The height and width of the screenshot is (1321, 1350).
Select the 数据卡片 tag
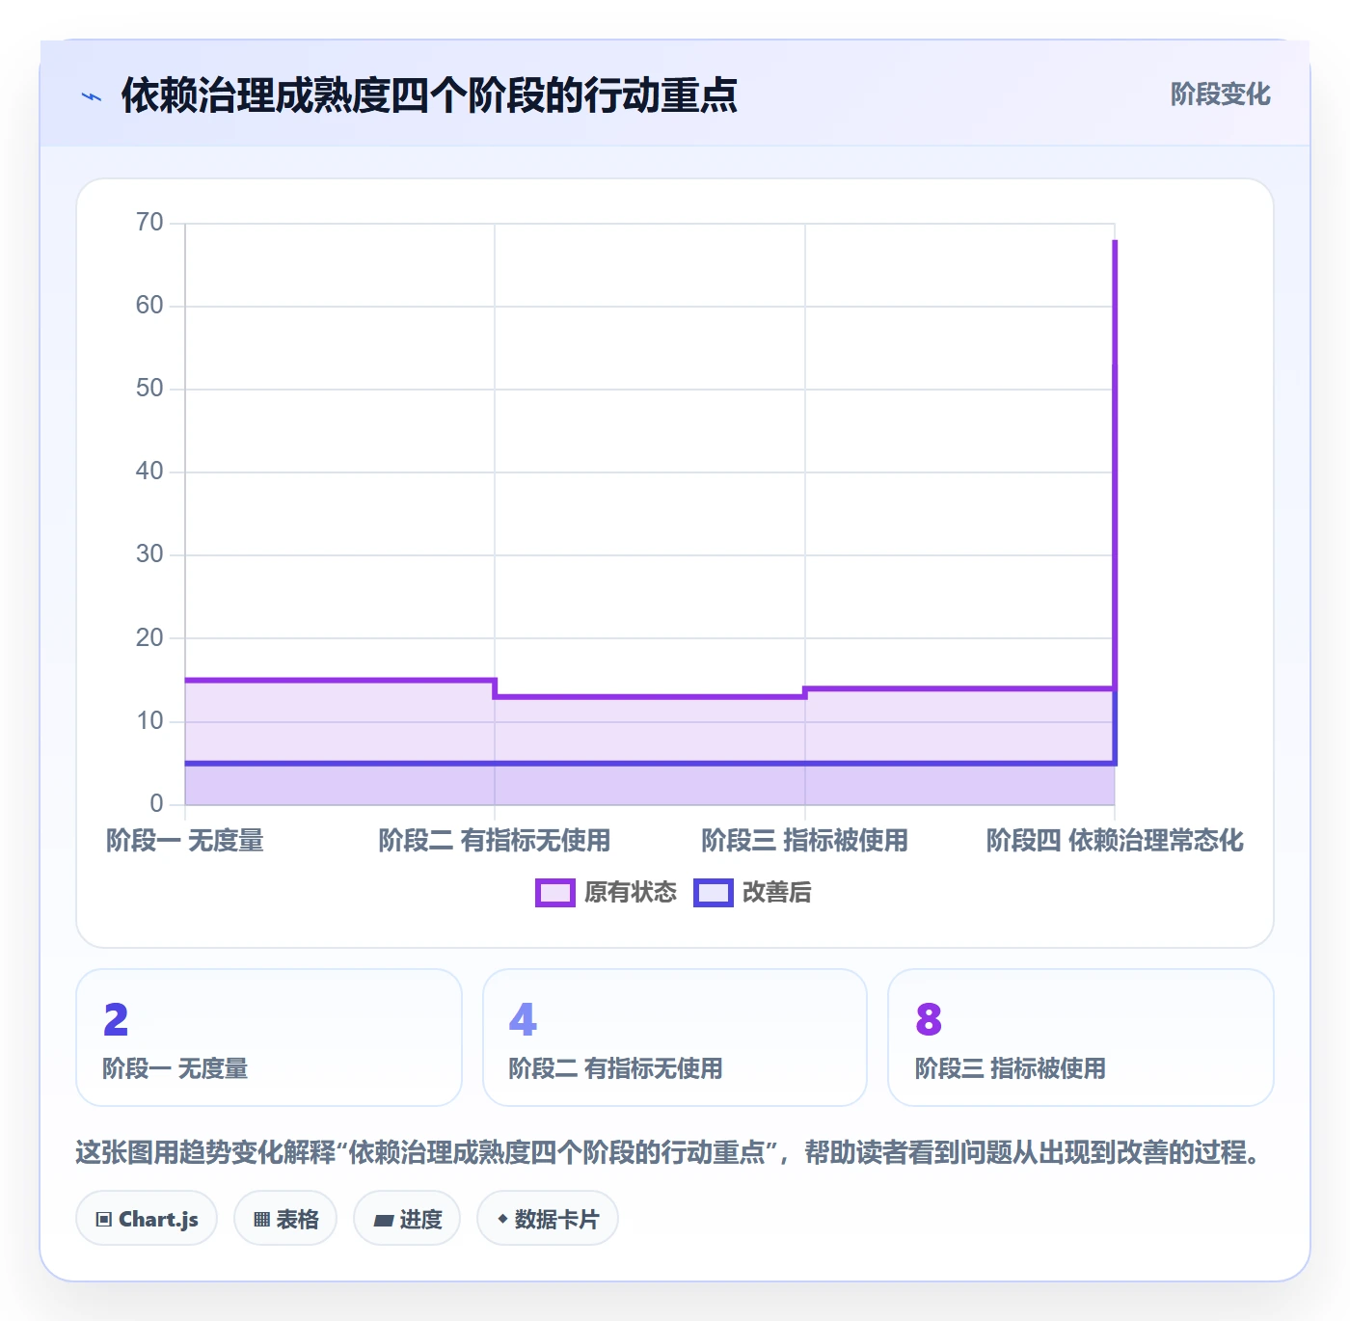pos(547,1219)
